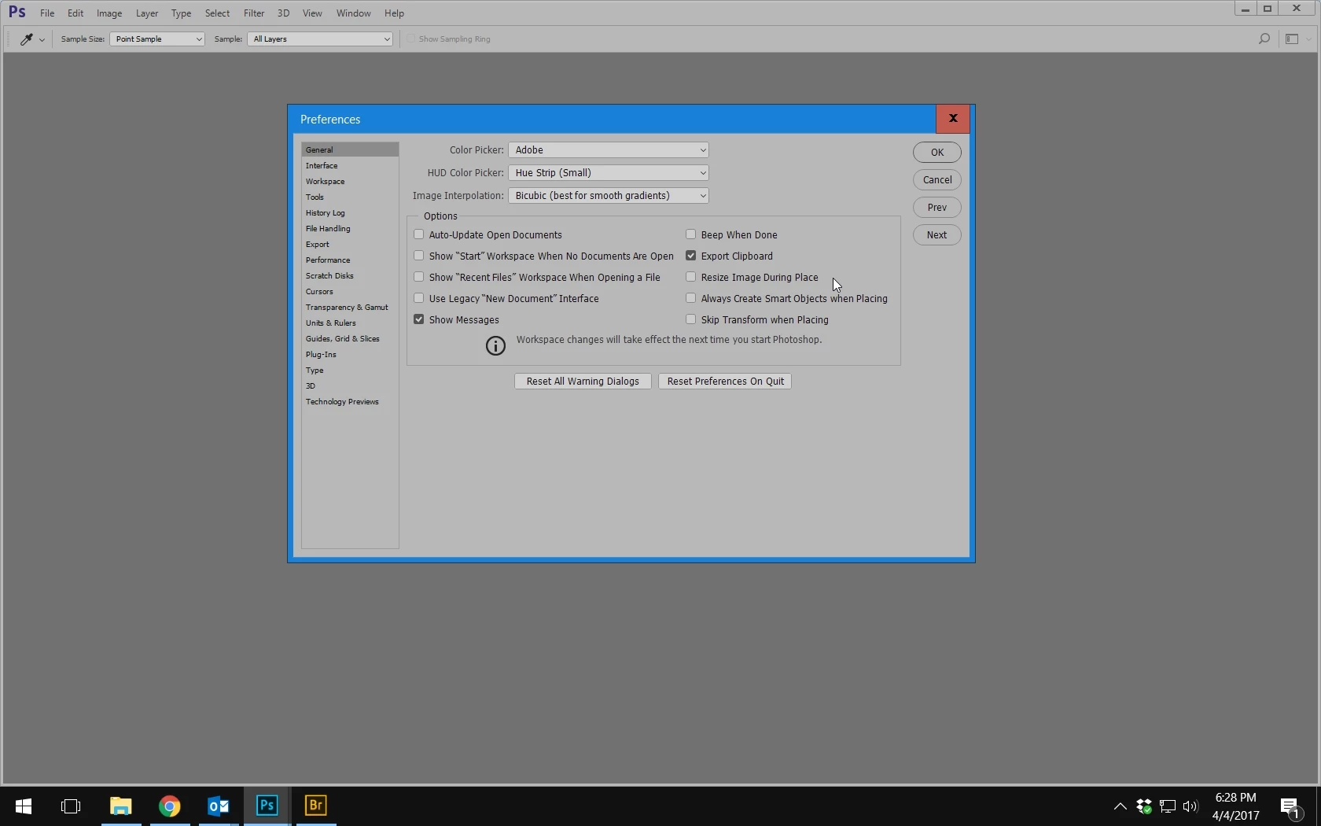Image resolution: width=1321 pixels, height=826 pixels.
Task: Toggle Show Start Workspace checkbox
Action: [x=419, y=256]
